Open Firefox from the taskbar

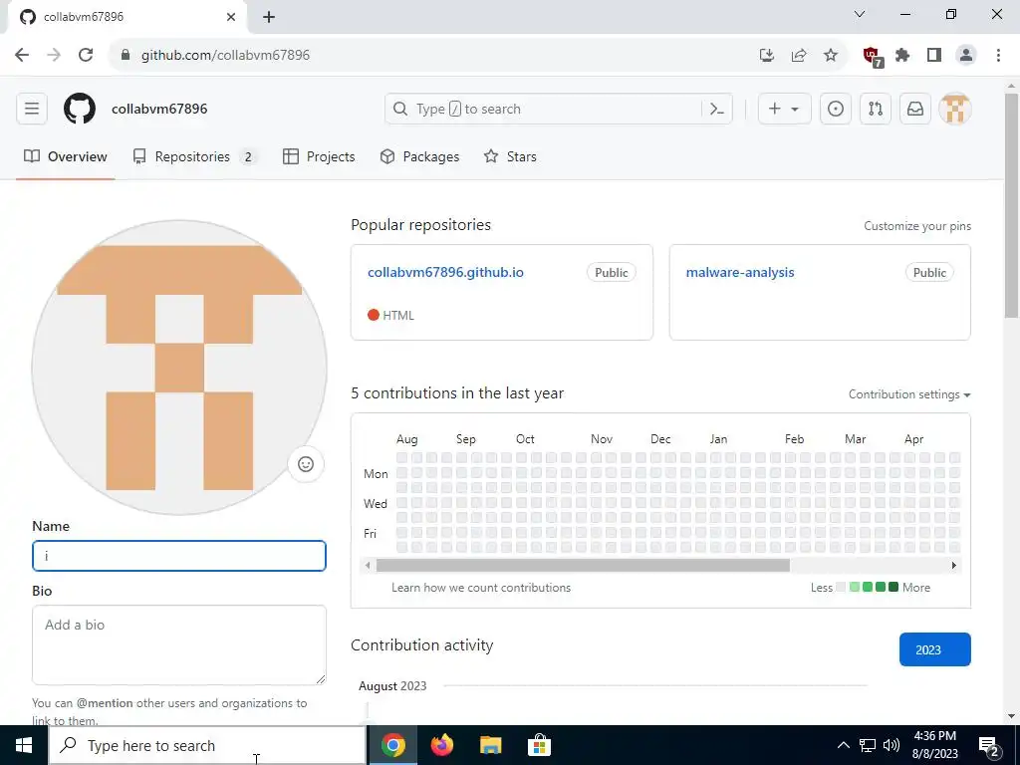pyautogui.click(x=442, y=745)
